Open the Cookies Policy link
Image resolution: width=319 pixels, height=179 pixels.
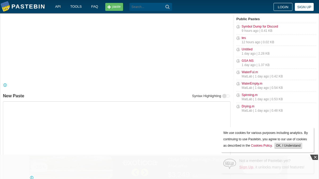click(261, 146)
